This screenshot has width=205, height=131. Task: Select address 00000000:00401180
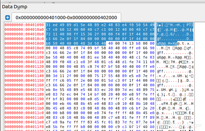[x=24, y=94]
